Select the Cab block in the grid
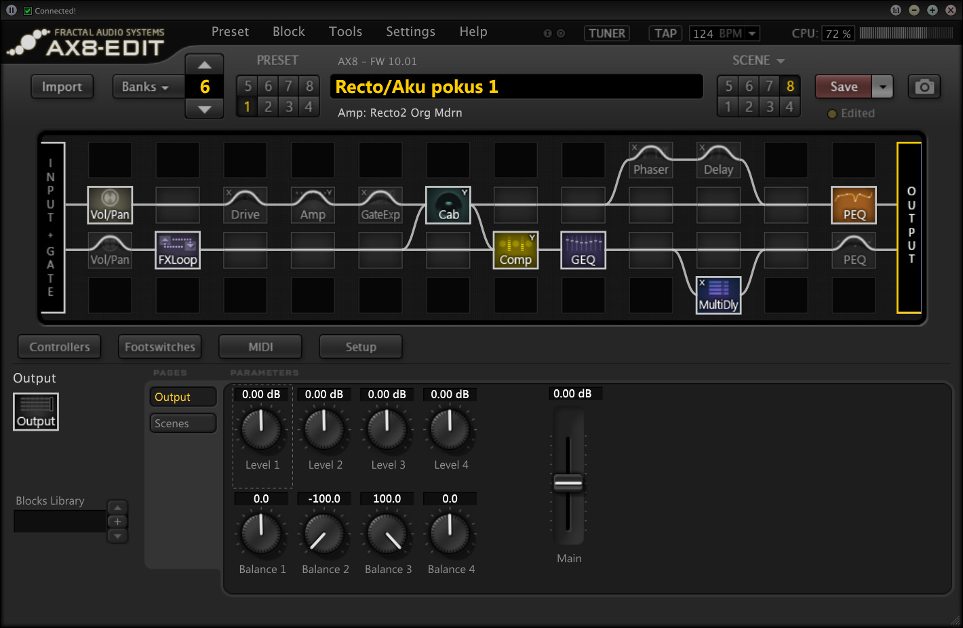This screenshot has height=628, width=963. (448, 205)
